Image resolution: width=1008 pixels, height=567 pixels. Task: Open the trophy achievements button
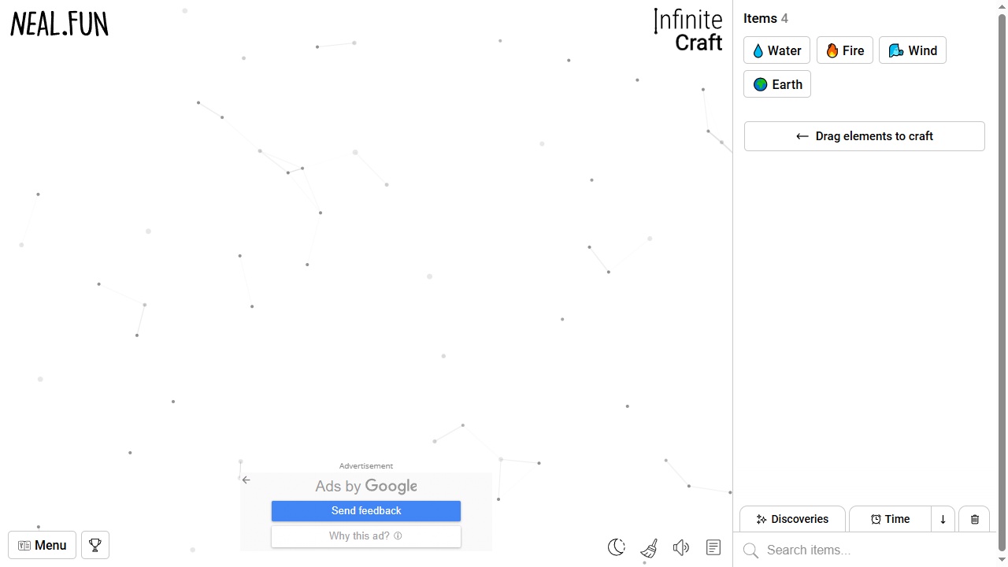click(x=95, y=545)
